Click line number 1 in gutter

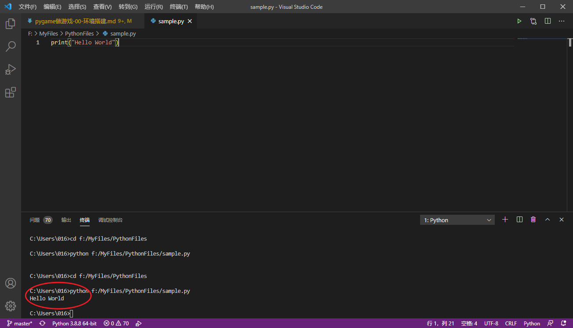tap(38, 43)
